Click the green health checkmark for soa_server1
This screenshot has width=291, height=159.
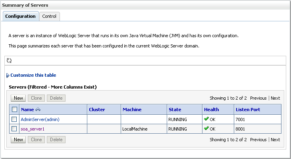pos(206,128)
